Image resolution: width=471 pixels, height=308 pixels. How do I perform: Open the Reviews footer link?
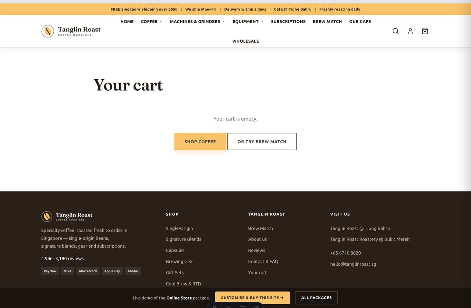click(x=256, y=250)
